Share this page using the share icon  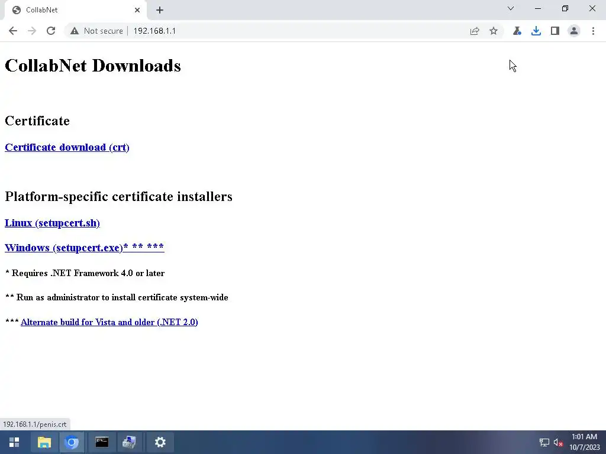click(x=475, y=31)
